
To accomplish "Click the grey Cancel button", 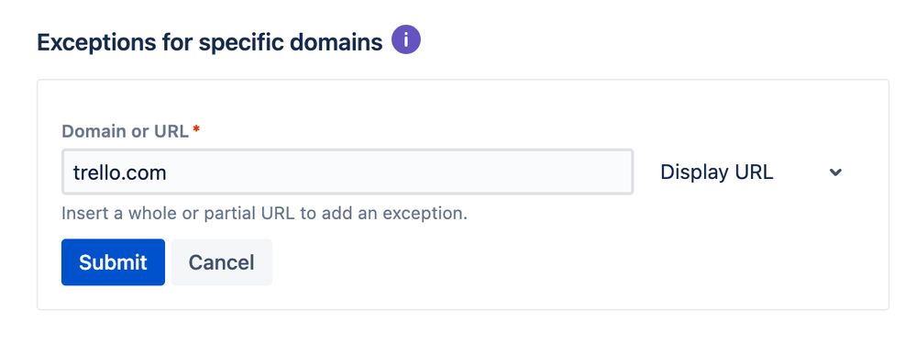I will tap(221, 262).
